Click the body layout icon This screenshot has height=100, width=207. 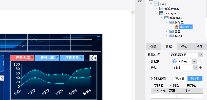(x=156, y=4)
